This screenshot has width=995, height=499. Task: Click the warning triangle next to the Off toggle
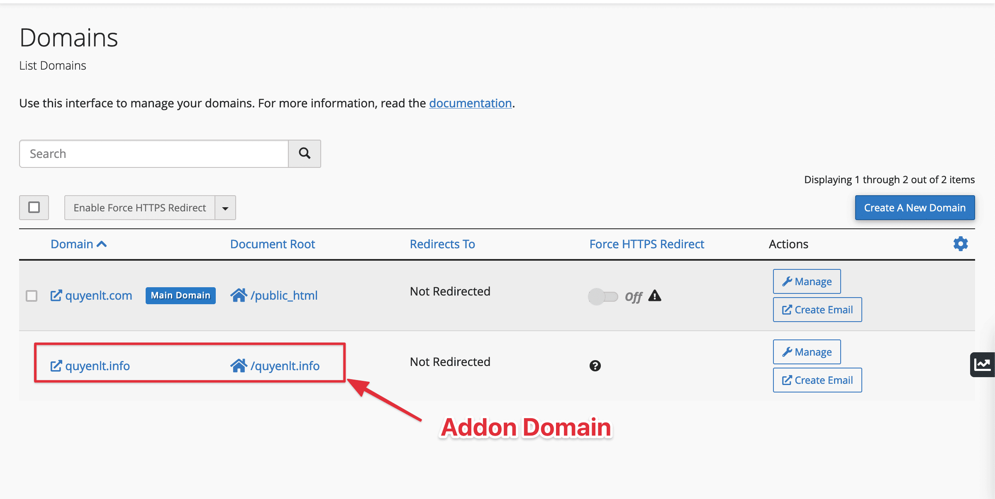pos(655,296)
